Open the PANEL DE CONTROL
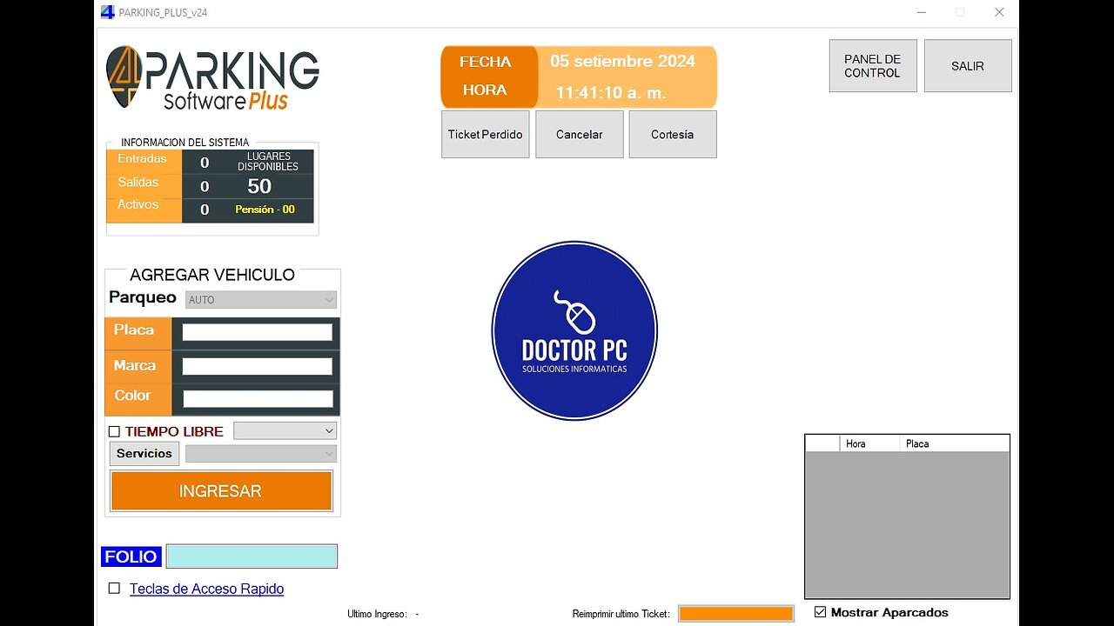Viewport: 1114px width, 626px height. coord(873,66)
